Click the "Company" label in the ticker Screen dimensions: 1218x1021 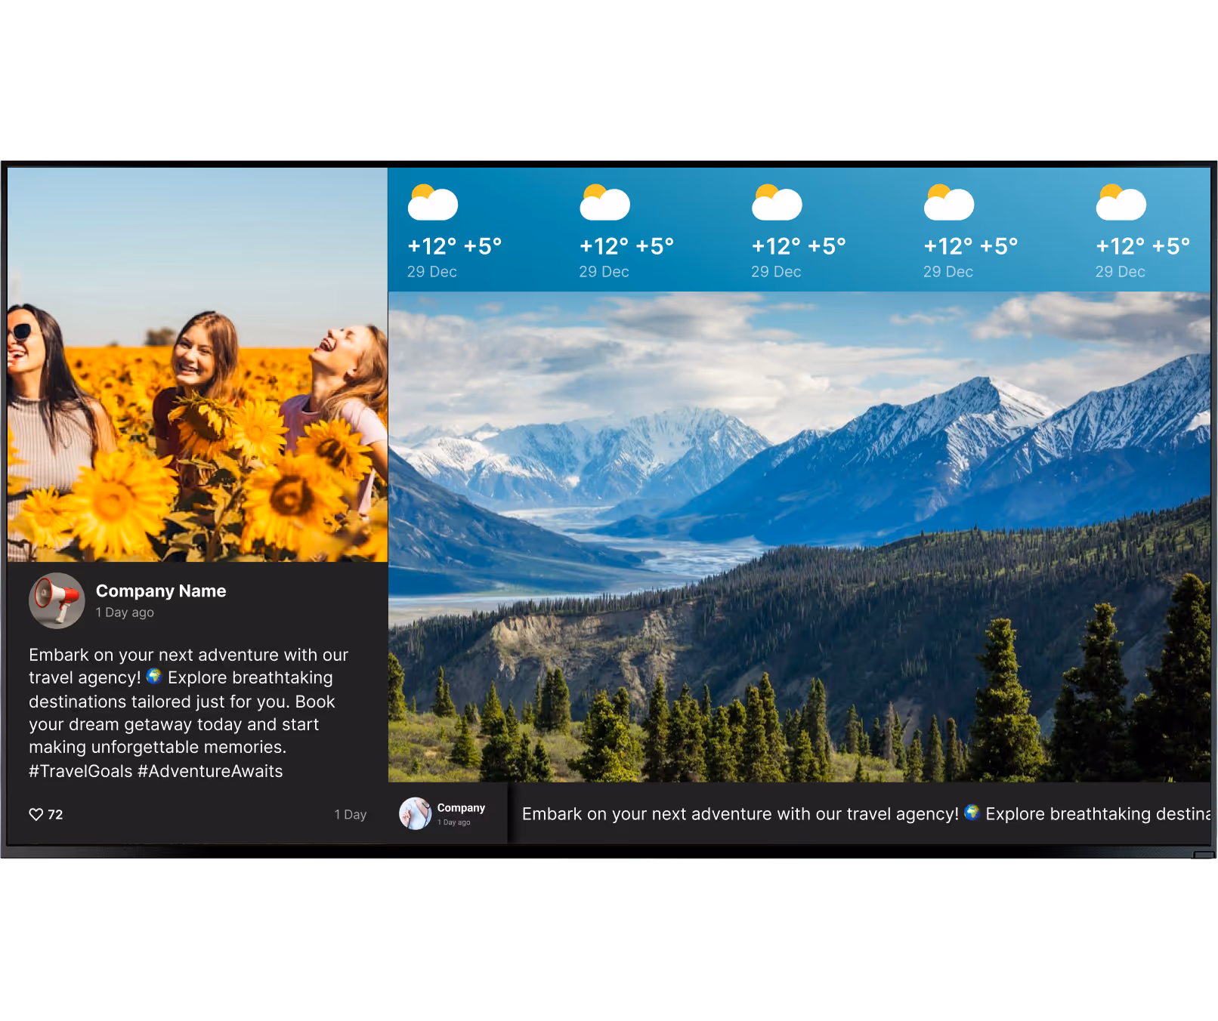coord(461,807)
